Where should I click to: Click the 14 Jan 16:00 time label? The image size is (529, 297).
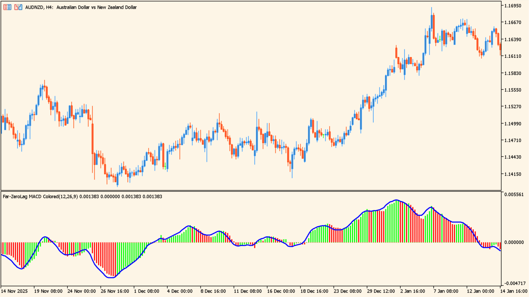514,291
